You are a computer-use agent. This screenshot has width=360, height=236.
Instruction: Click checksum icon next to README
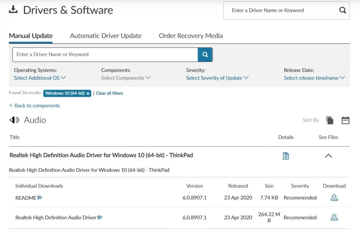40,197
